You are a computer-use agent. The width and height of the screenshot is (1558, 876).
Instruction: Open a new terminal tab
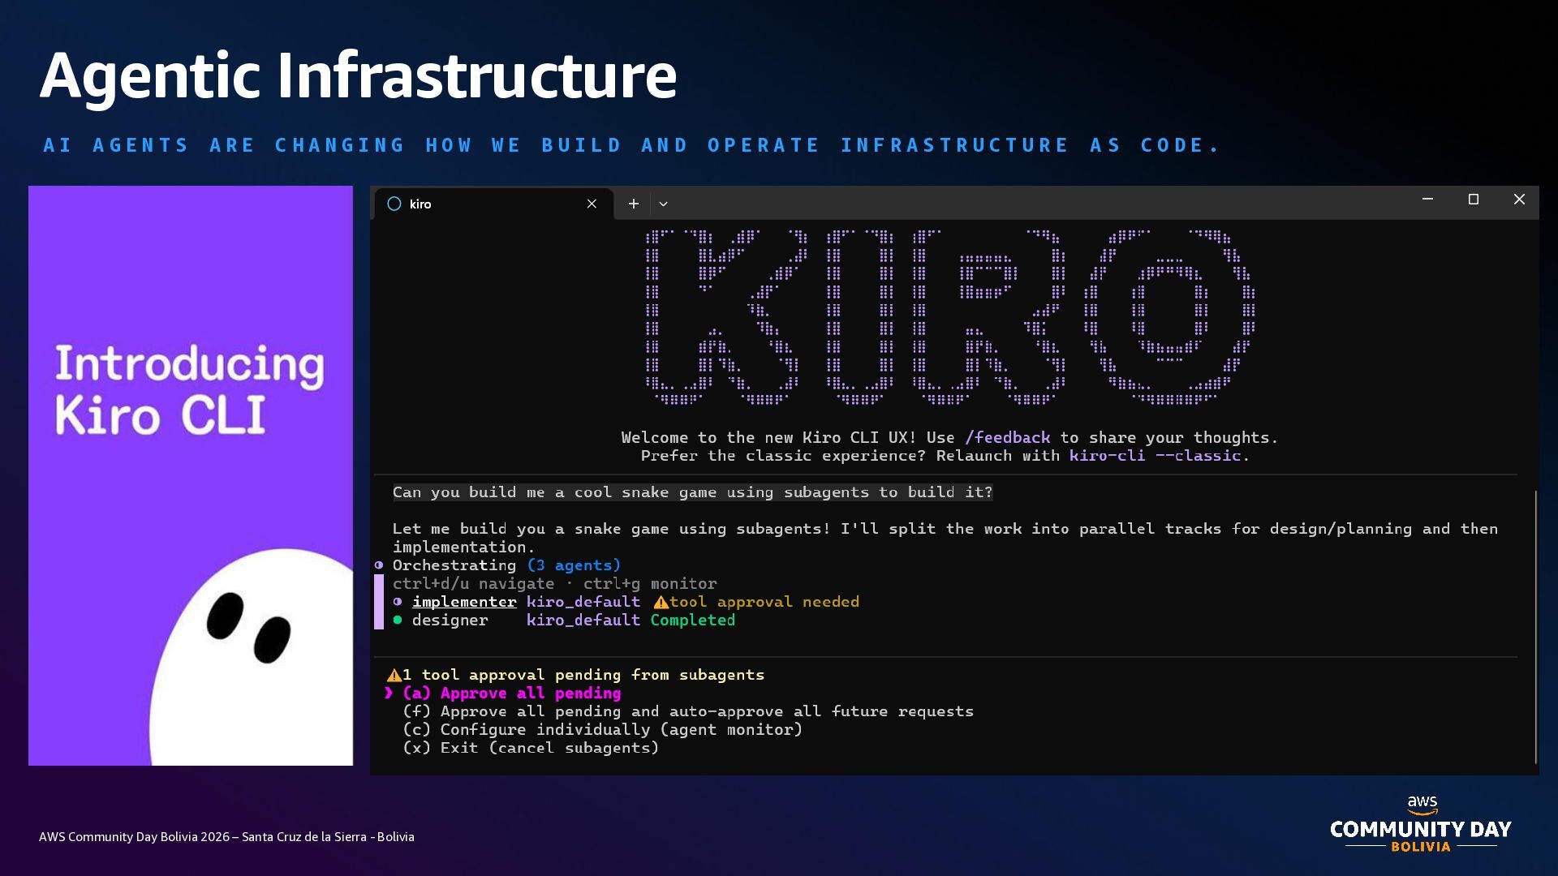pyautogui.click(x=634, y=204)
